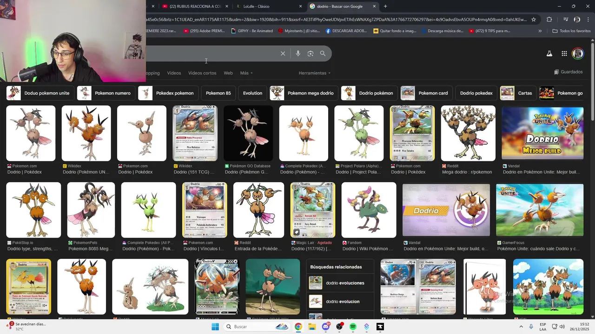
Task: Start voice search with the microphone icon
Action: point(298,53)
